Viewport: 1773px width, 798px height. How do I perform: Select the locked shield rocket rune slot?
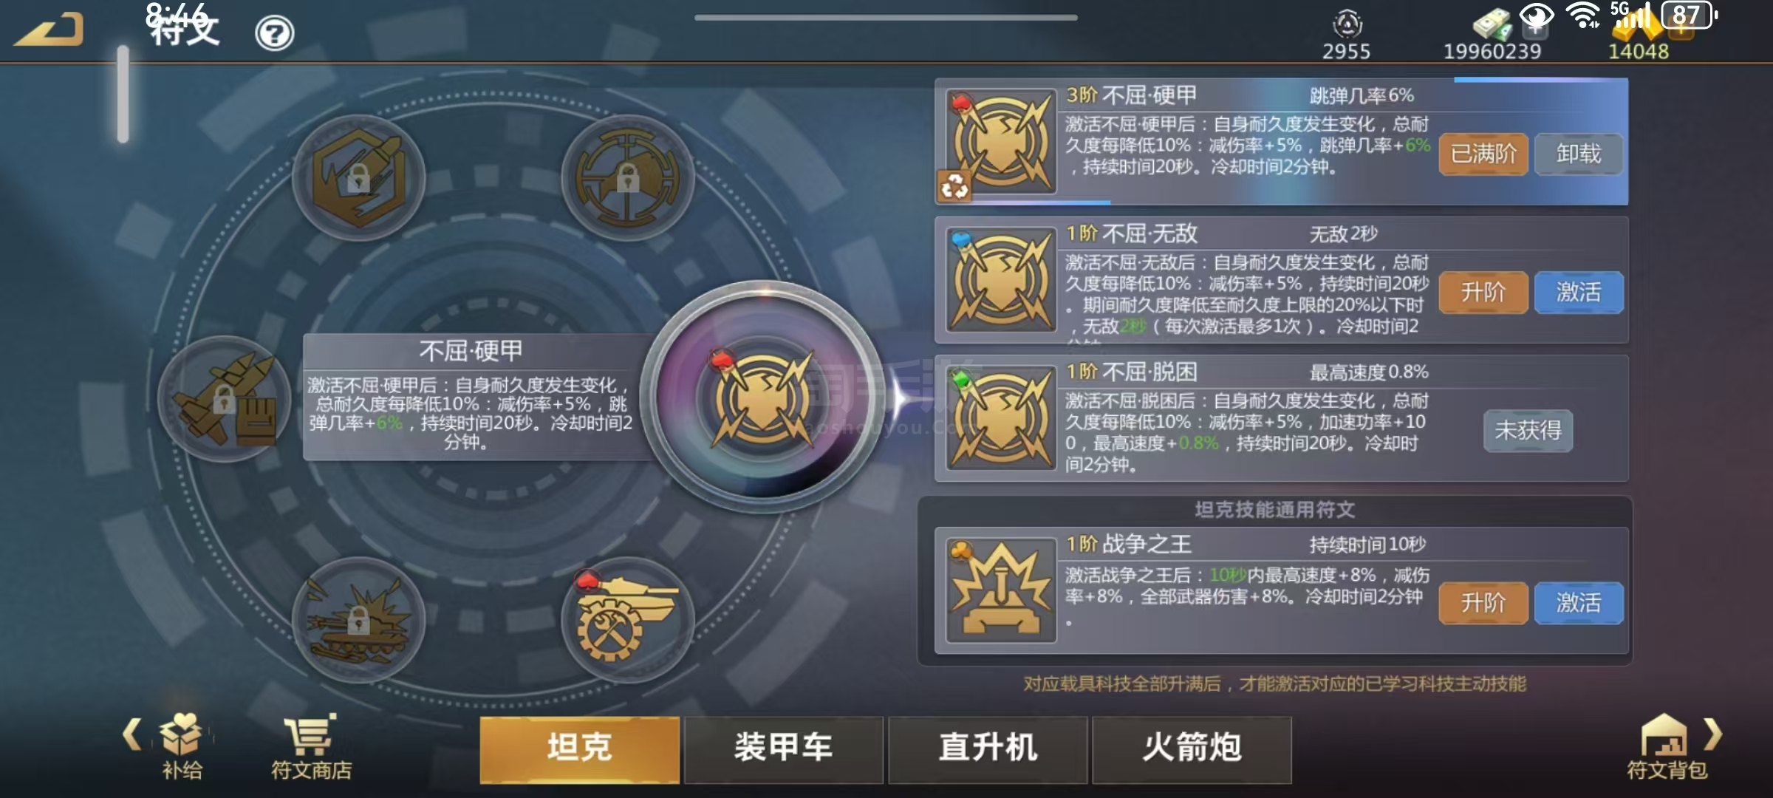click(x=359, y=178)
